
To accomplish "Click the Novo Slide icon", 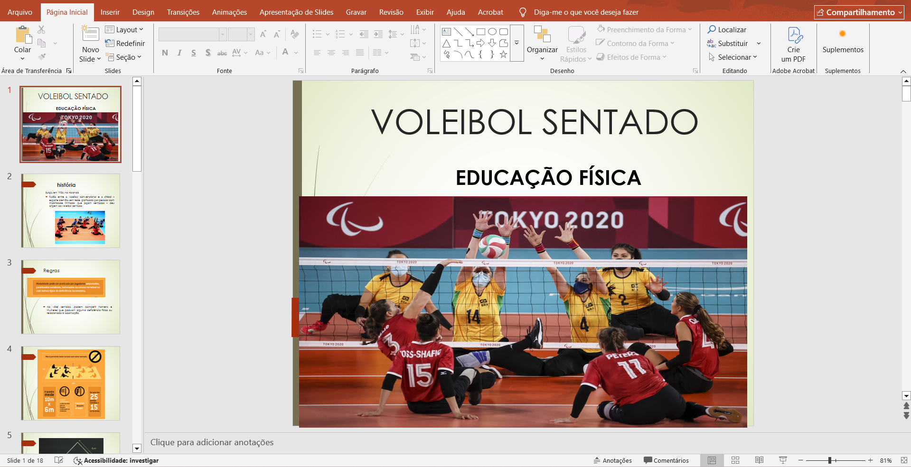I will 90,34.
